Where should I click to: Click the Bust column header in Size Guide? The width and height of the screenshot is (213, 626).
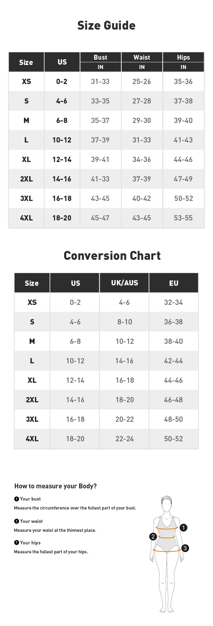pos(101,57)
